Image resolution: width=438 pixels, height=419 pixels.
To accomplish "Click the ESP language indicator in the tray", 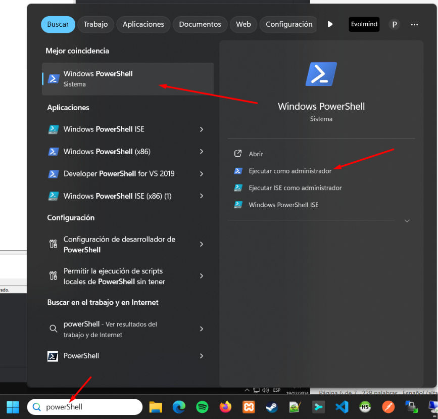I will point(277,390).
